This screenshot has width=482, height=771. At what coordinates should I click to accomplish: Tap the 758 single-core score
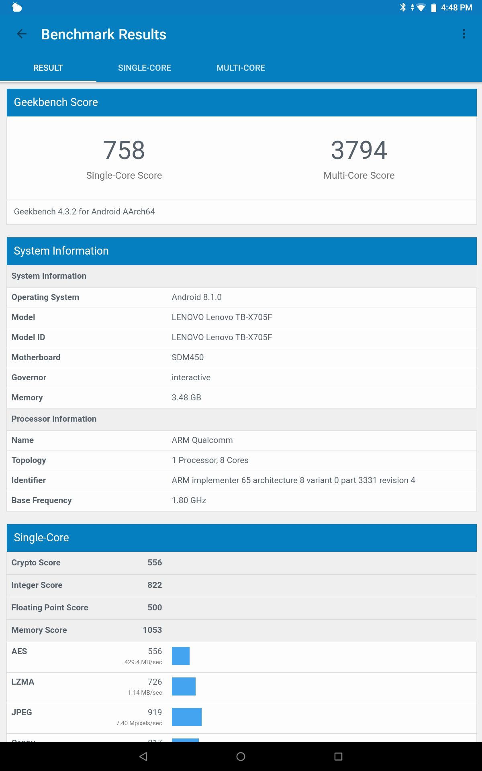pos(124,151)
